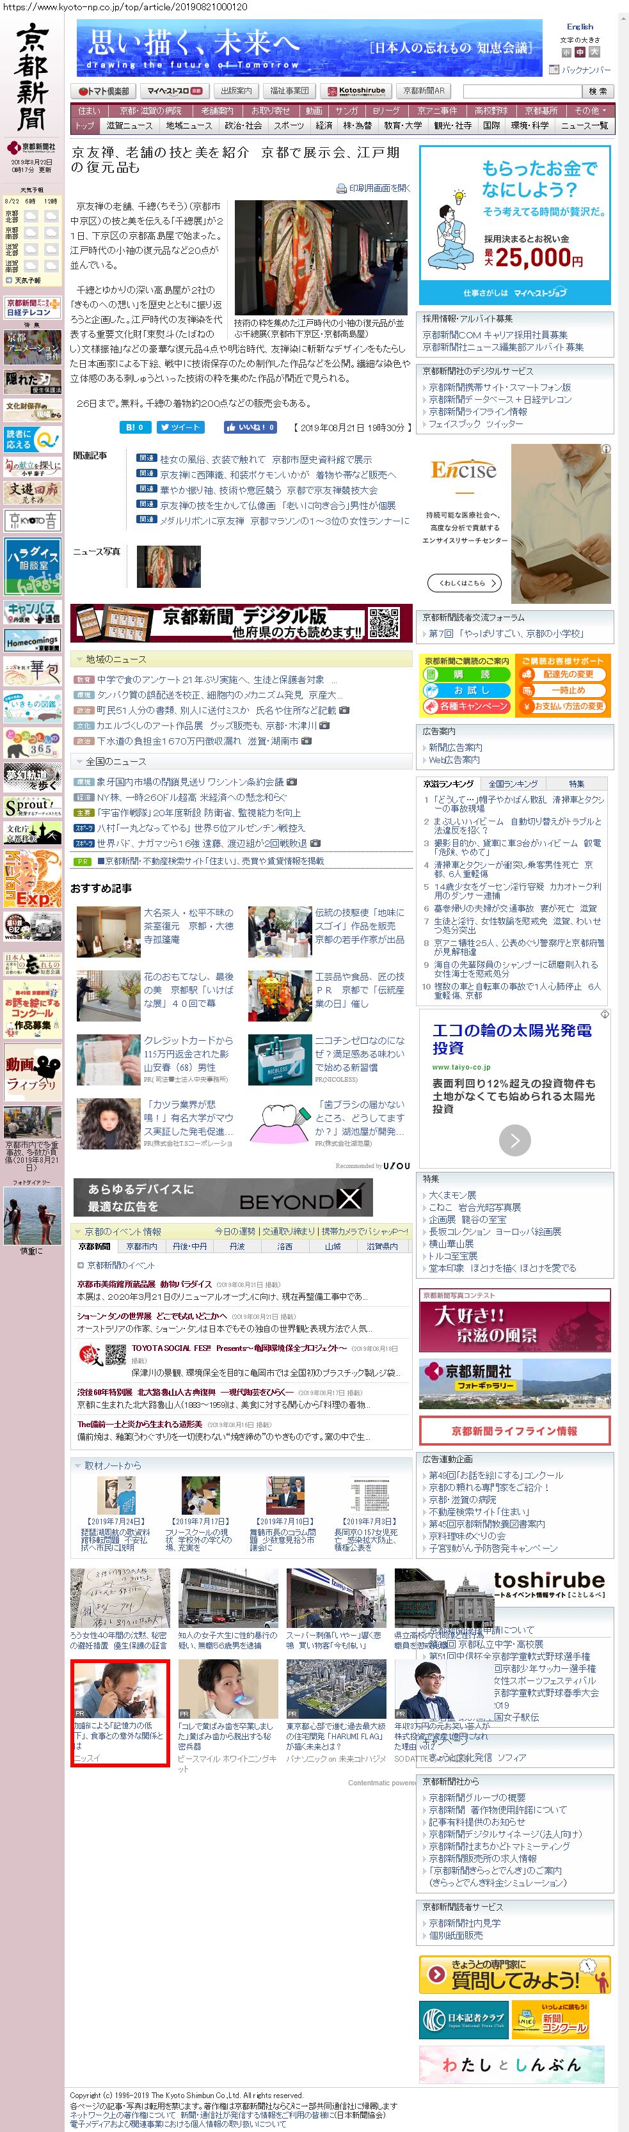The height and width of the screenshot is (2132, 629).
Task: Open the 京都新聞のイベント link icon
Action: click(80, 1265)
